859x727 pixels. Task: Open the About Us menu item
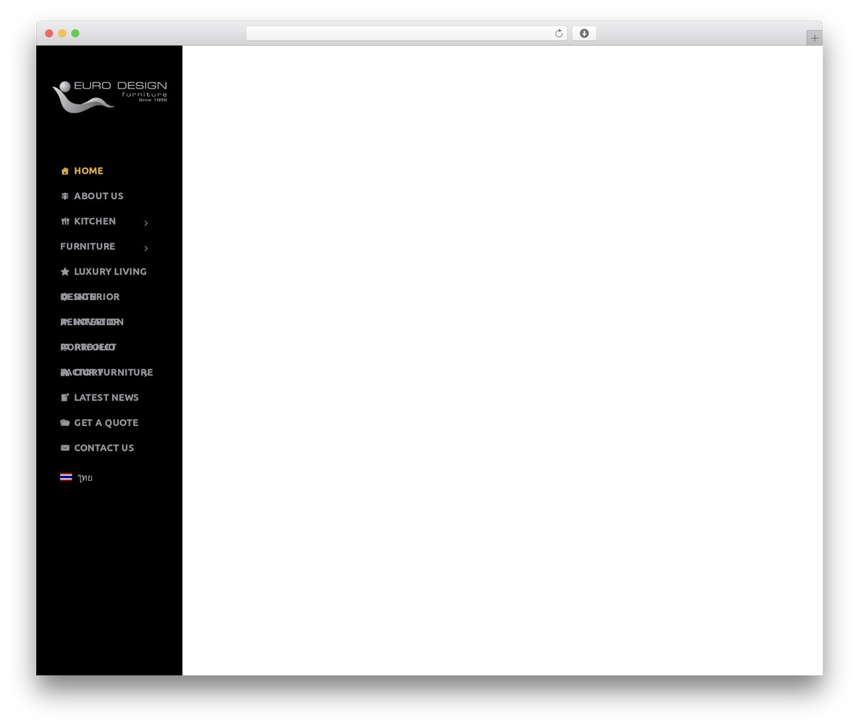point(99,197)
